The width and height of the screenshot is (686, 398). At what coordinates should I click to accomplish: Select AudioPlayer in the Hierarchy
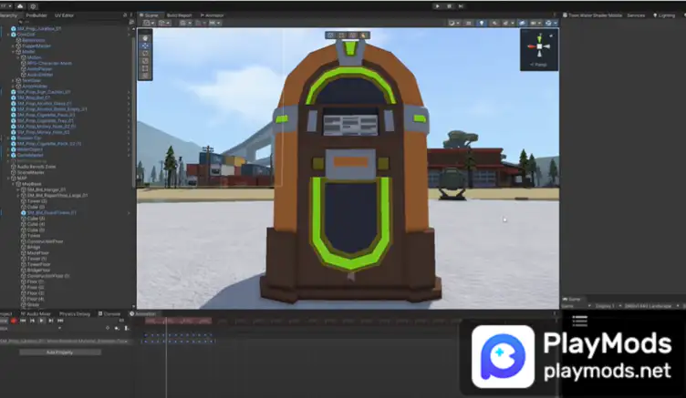(x=39, y=68)
